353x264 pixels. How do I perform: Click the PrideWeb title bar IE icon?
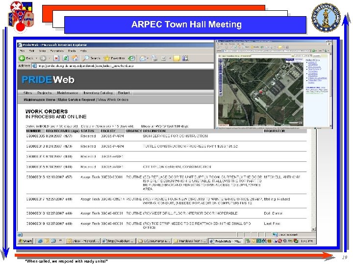[20, 45]
